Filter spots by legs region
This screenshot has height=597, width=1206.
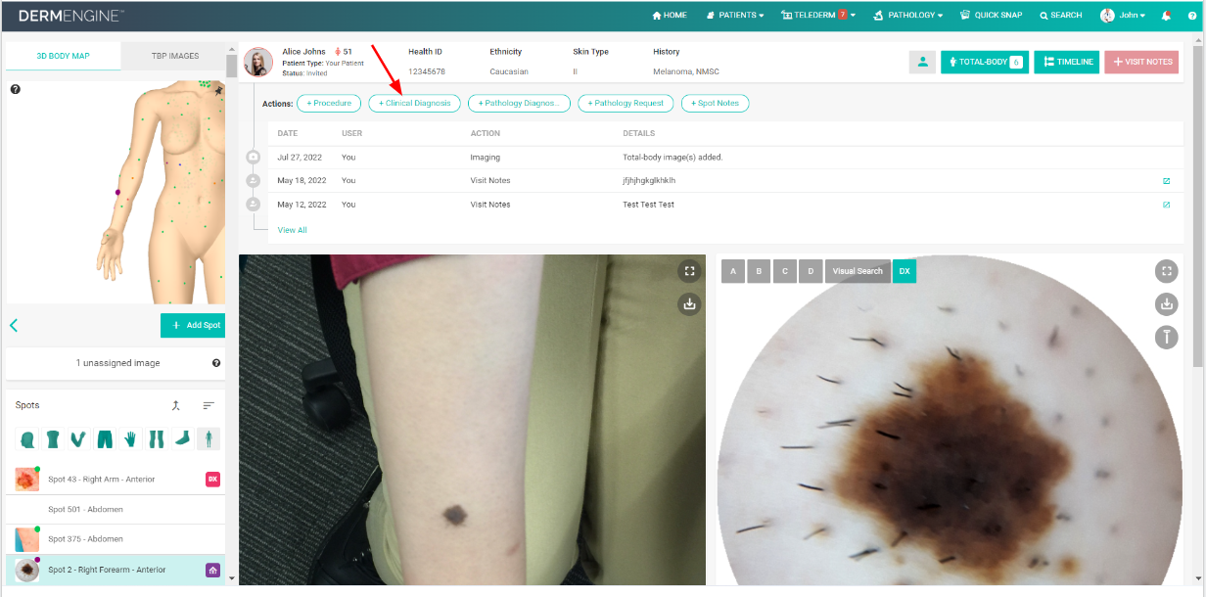[156, 438]
